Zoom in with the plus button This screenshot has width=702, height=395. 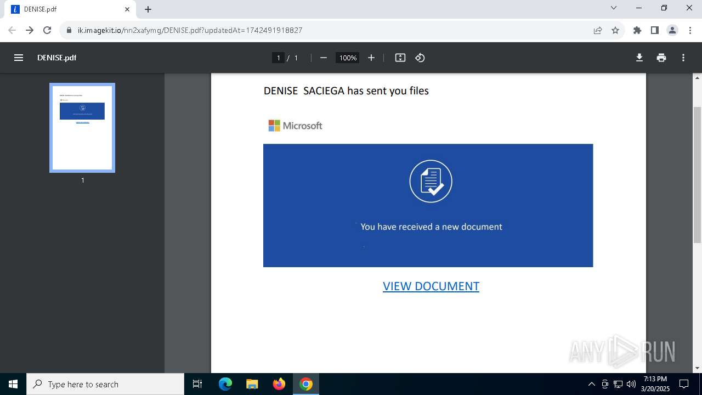371,58
